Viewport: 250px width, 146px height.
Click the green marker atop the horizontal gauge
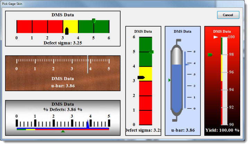[x=94, y=21]
